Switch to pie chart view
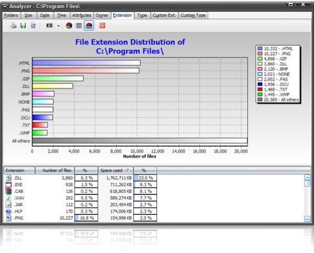 point(69,25)
